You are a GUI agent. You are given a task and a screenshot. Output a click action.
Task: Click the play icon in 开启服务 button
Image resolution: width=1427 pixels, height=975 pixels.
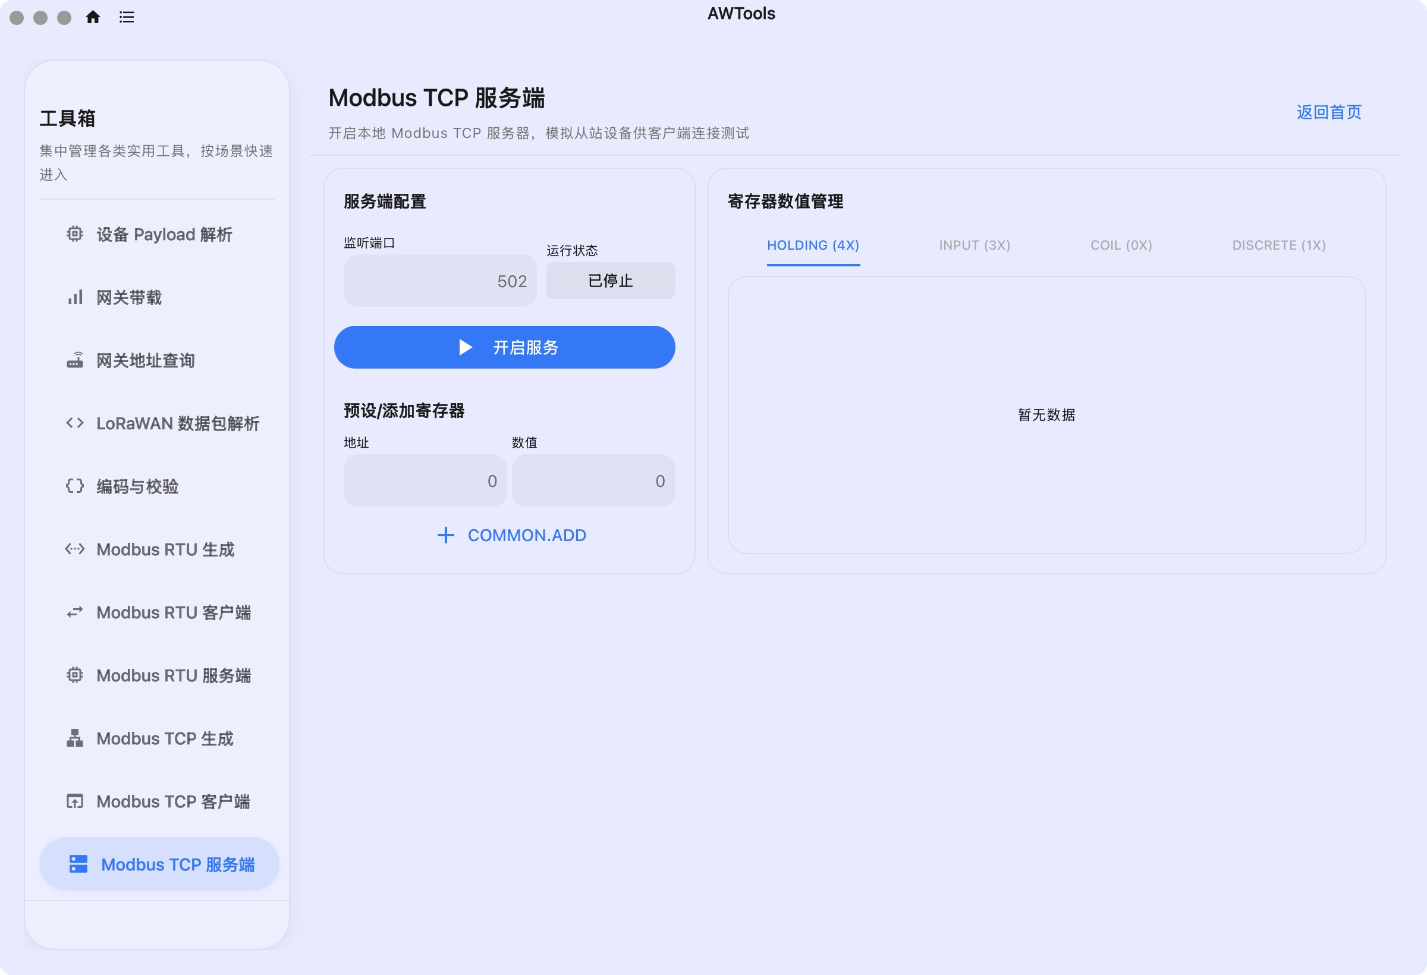click(x=466, y=348)
